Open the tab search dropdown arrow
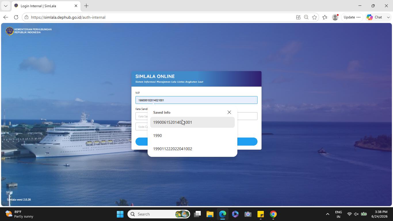 coord(5,6)
